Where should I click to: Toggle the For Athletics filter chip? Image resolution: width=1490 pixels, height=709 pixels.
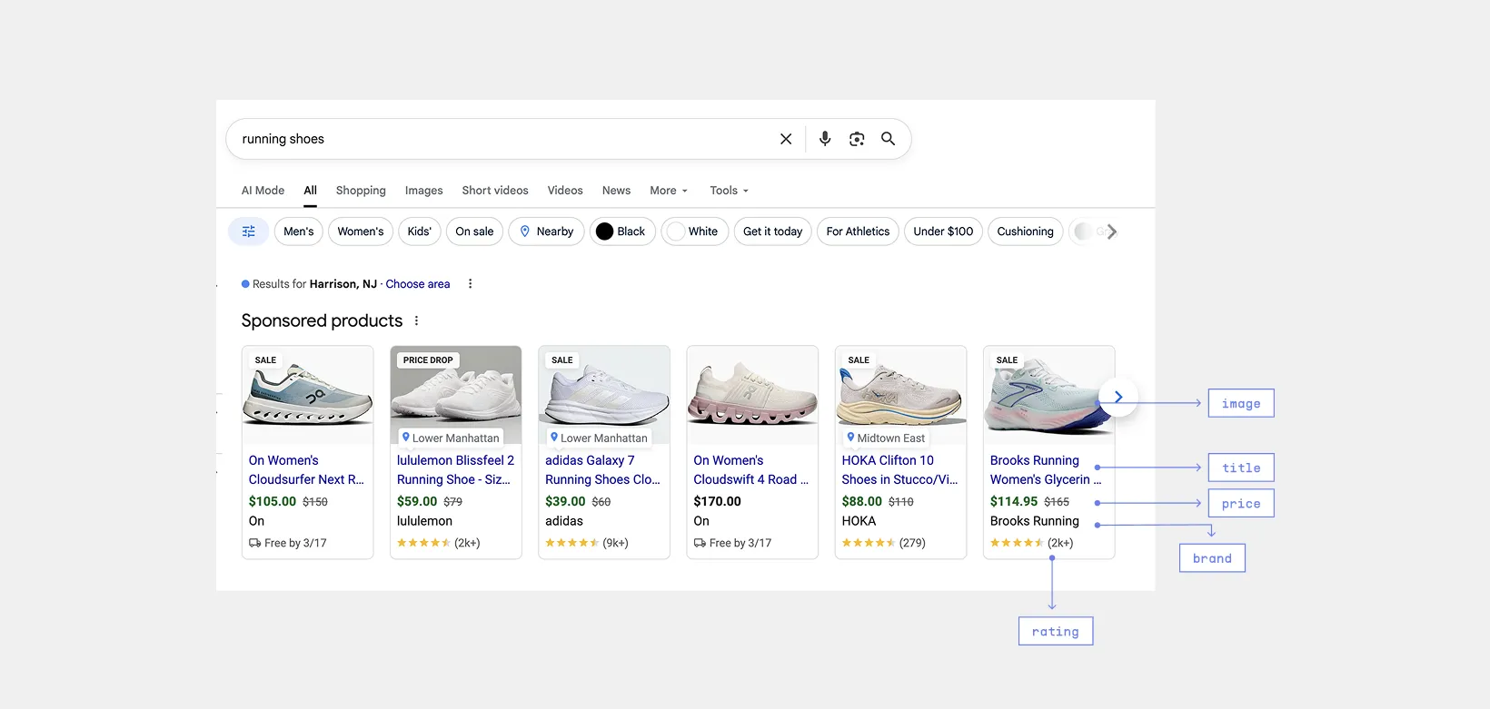click(x=858, y=231)
